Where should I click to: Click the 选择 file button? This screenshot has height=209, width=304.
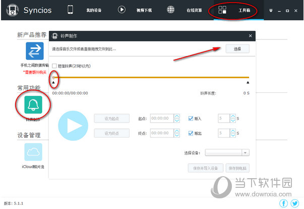(237, 49)
